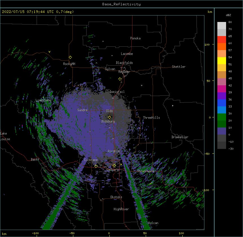
Task: Select the magenta 39-42 dBZ legend color
Action: pyautogui.click(x=222, y=89)
